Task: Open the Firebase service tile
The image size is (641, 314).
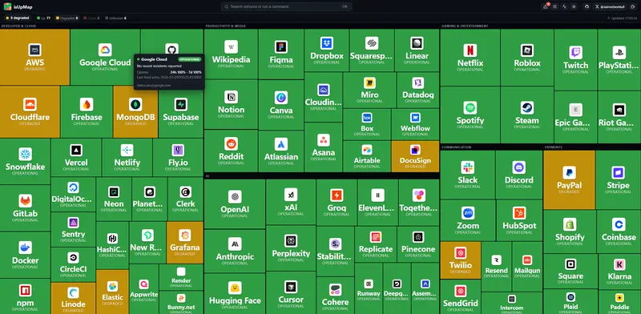Action: click(x=87, y=111)
